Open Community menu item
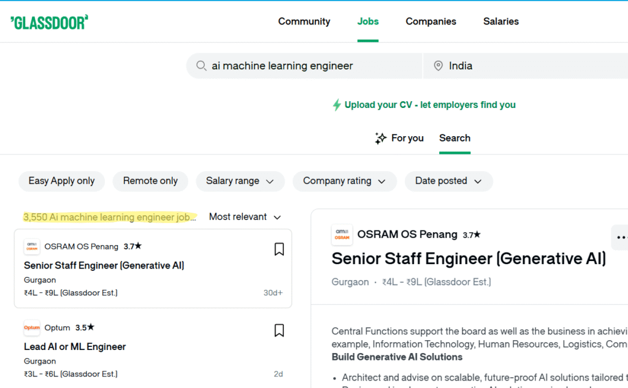 (304, 21)
